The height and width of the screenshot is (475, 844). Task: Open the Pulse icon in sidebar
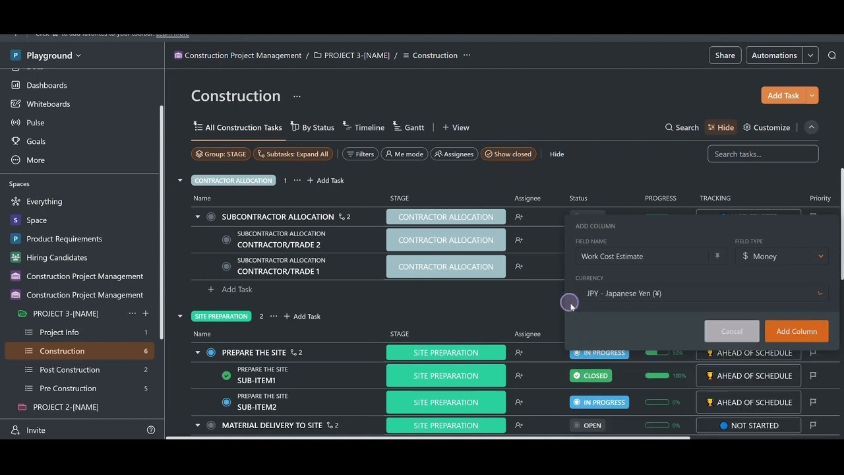click(x=16, y=123)
